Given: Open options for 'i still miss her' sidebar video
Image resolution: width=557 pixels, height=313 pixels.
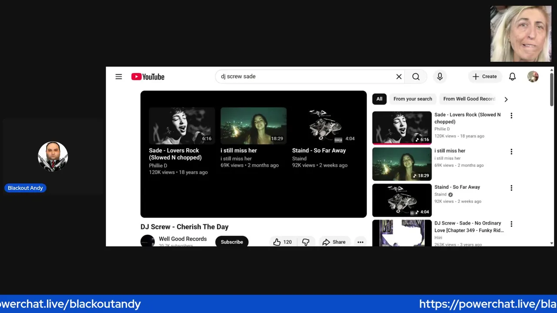Looking at the screenshot, I should click(511, 152).
